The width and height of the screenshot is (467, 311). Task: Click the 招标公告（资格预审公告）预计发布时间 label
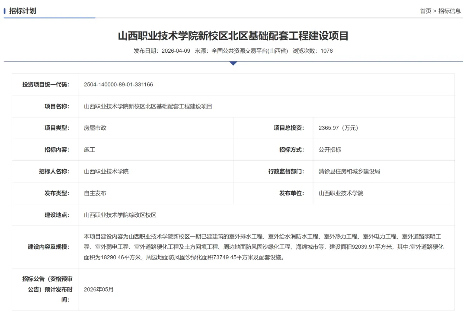point(48,289)
